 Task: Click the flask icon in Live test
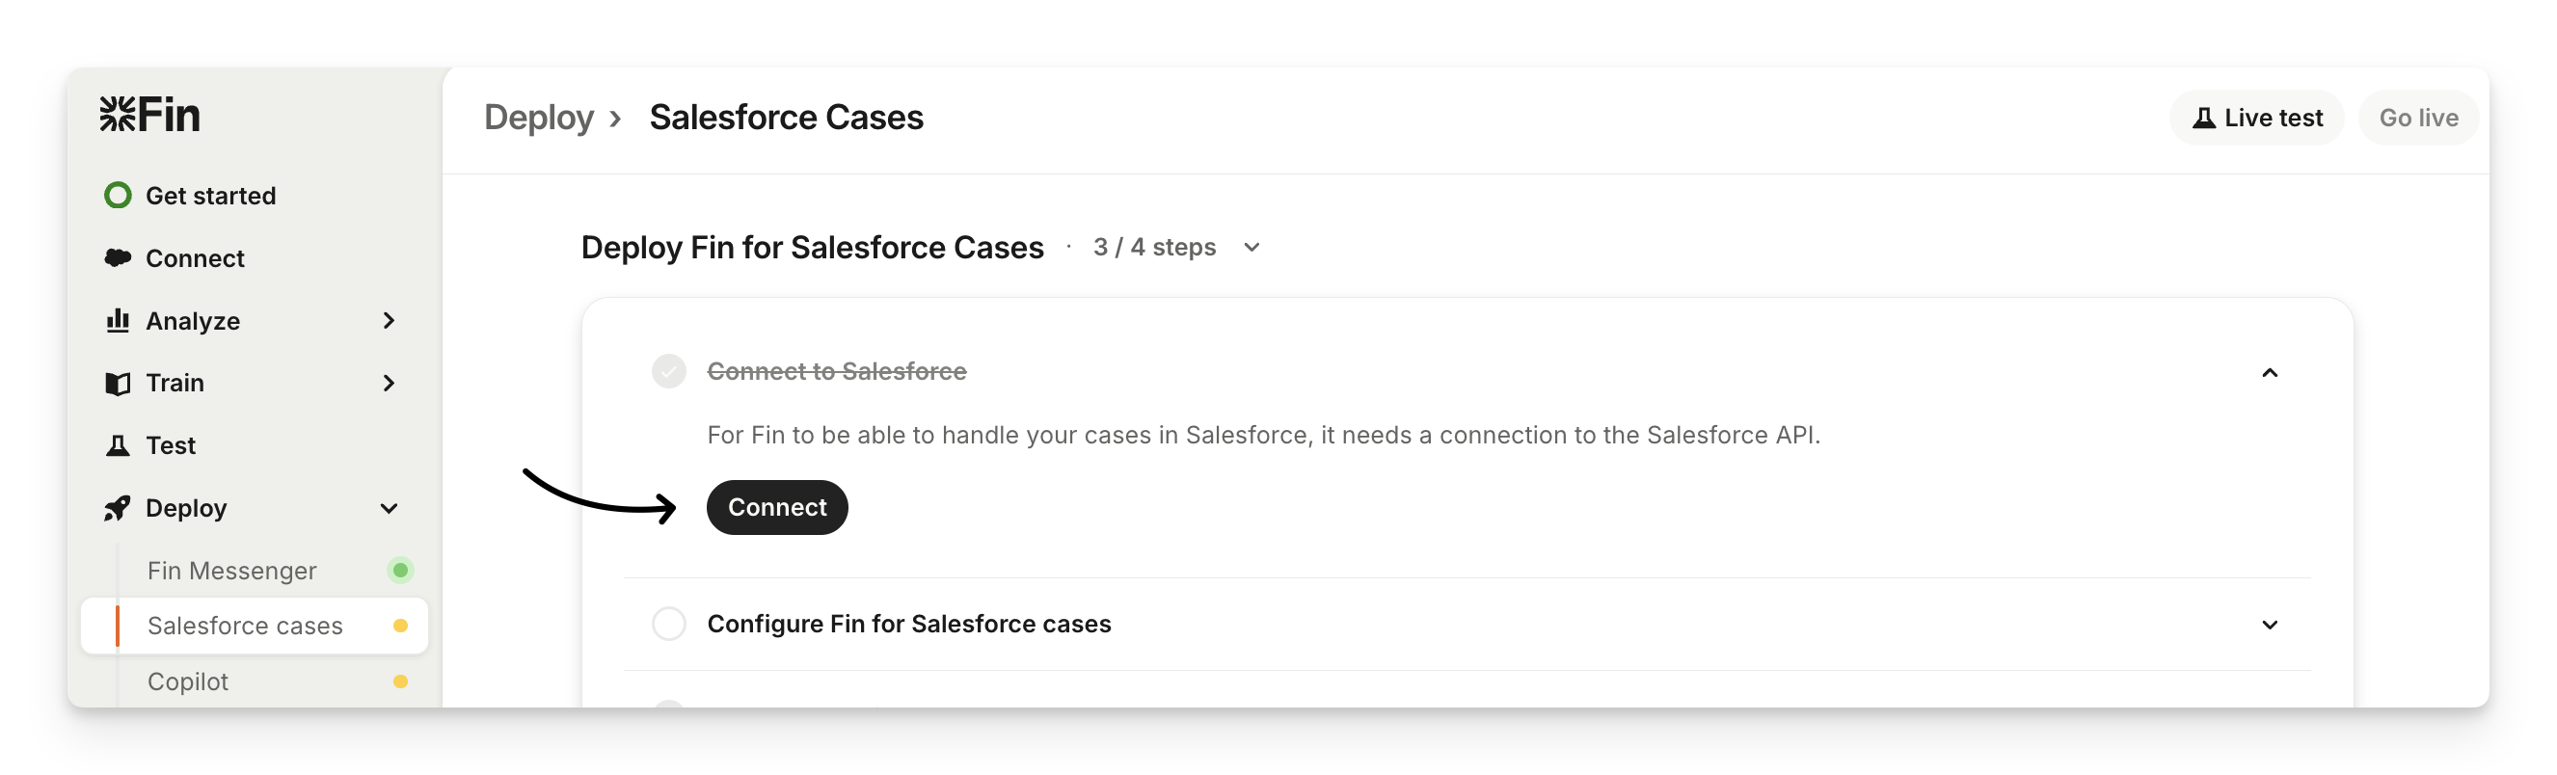2203,119
